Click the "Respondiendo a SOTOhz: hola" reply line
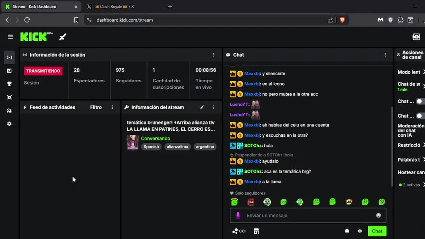Image resolution: width=425 pixels, height=239 pixels. point(261,155)
